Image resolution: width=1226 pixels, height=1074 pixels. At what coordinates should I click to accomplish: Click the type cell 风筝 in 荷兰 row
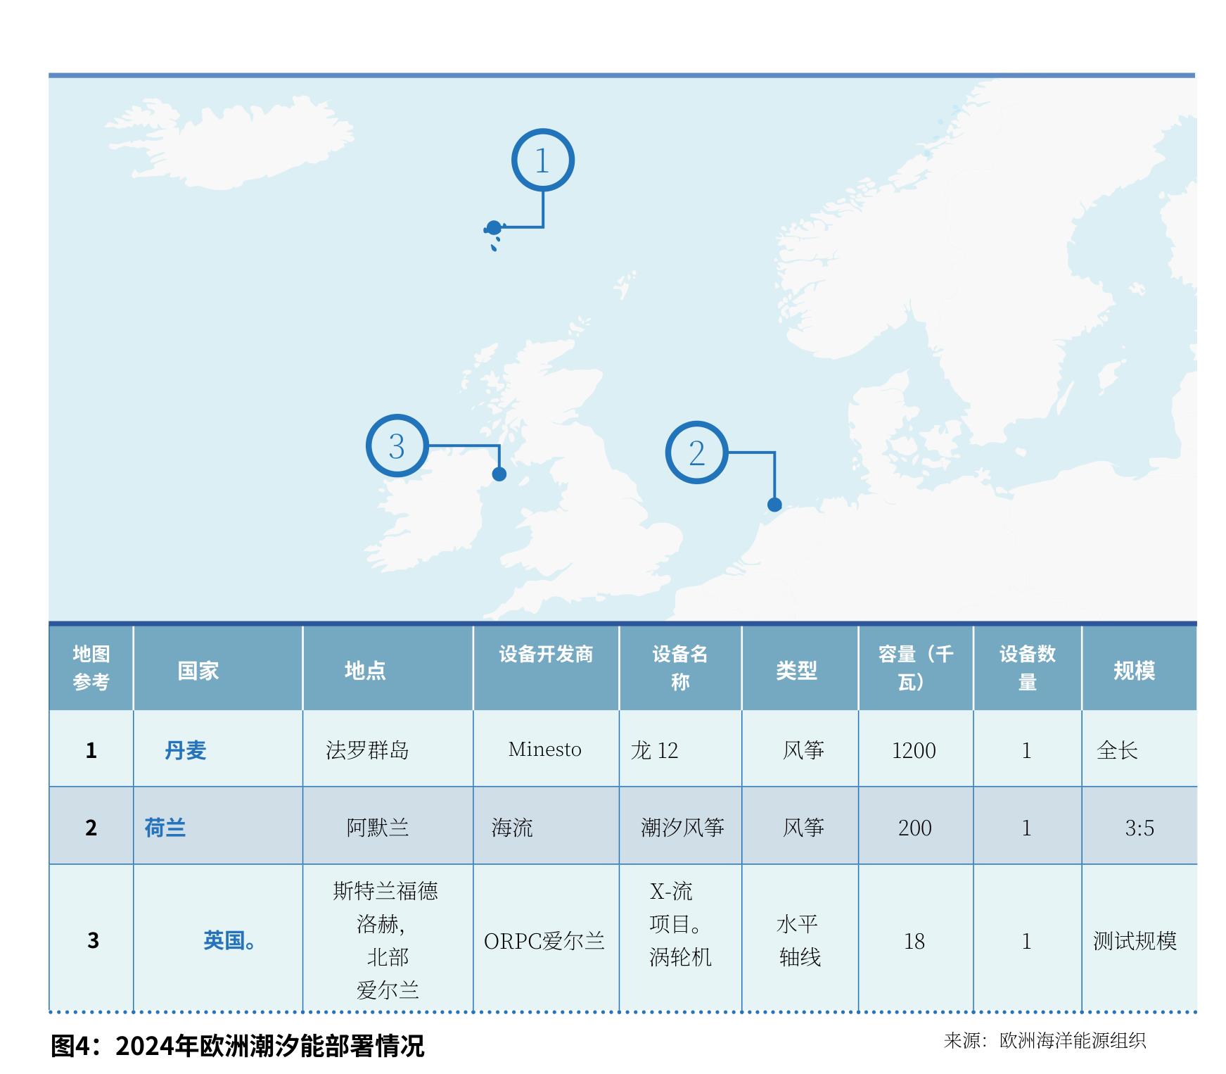point(803,828)
